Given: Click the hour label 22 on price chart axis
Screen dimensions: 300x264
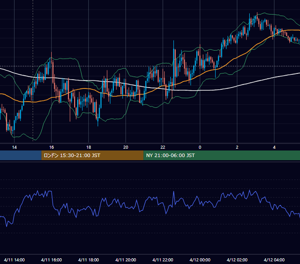Looking at the screenshot, I should 163,147.
